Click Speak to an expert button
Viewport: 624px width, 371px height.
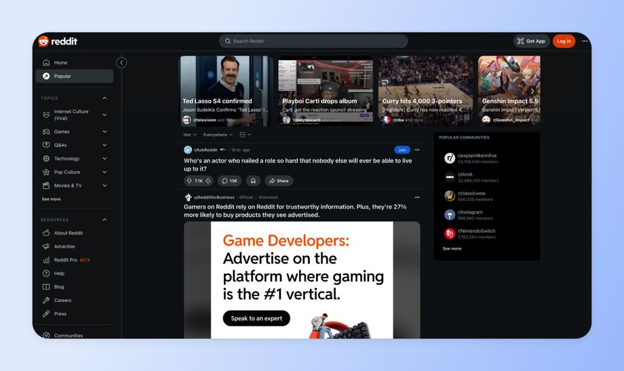coord(256,318)
